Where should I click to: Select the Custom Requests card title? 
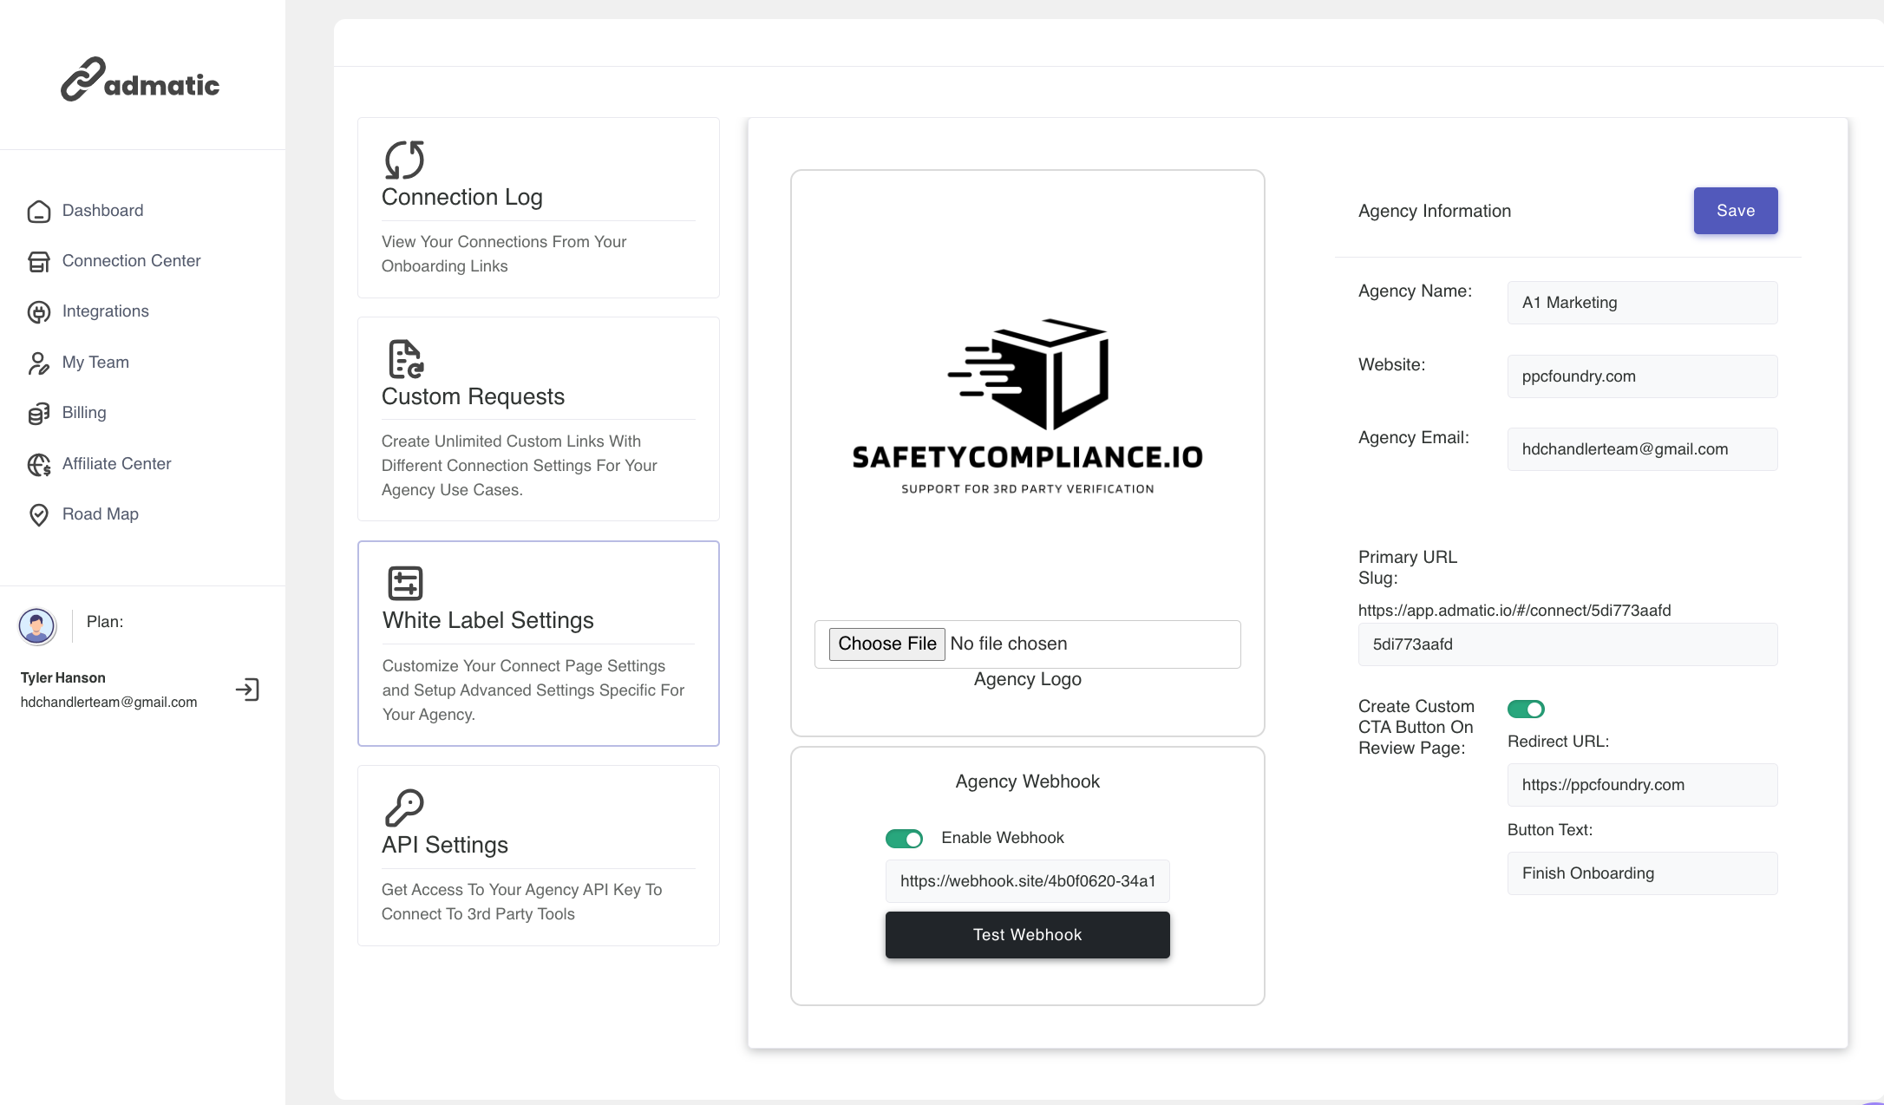473,397
